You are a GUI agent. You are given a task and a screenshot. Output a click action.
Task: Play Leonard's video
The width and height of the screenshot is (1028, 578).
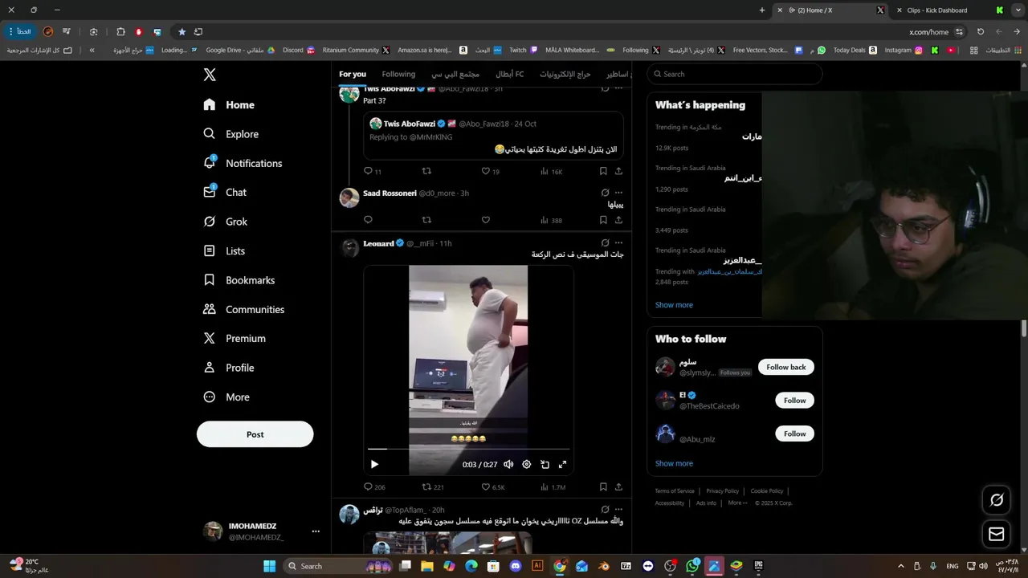374,464
